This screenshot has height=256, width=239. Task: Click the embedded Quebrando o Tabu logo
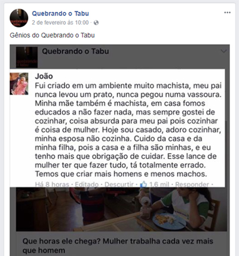[27, 57]
